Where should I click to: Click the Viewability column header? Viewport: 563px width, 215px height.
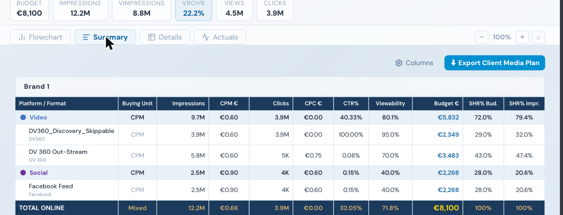coord(390,104)
